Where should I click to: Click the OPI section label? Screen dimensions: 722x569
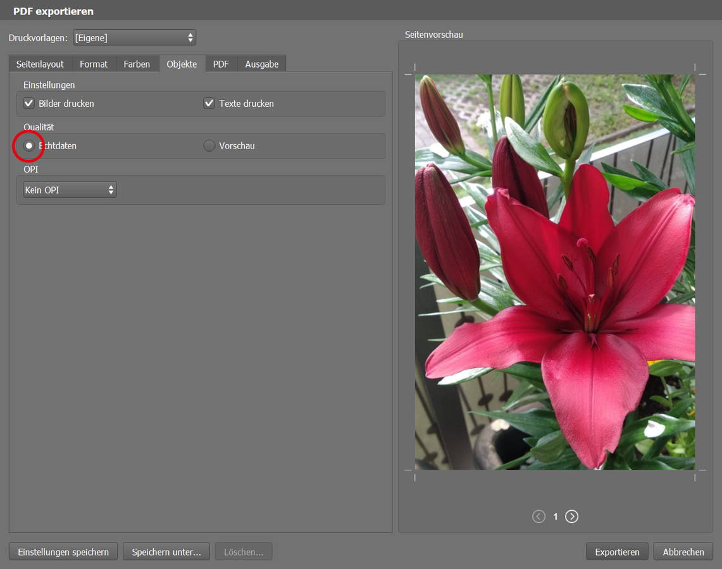(31, 169)
